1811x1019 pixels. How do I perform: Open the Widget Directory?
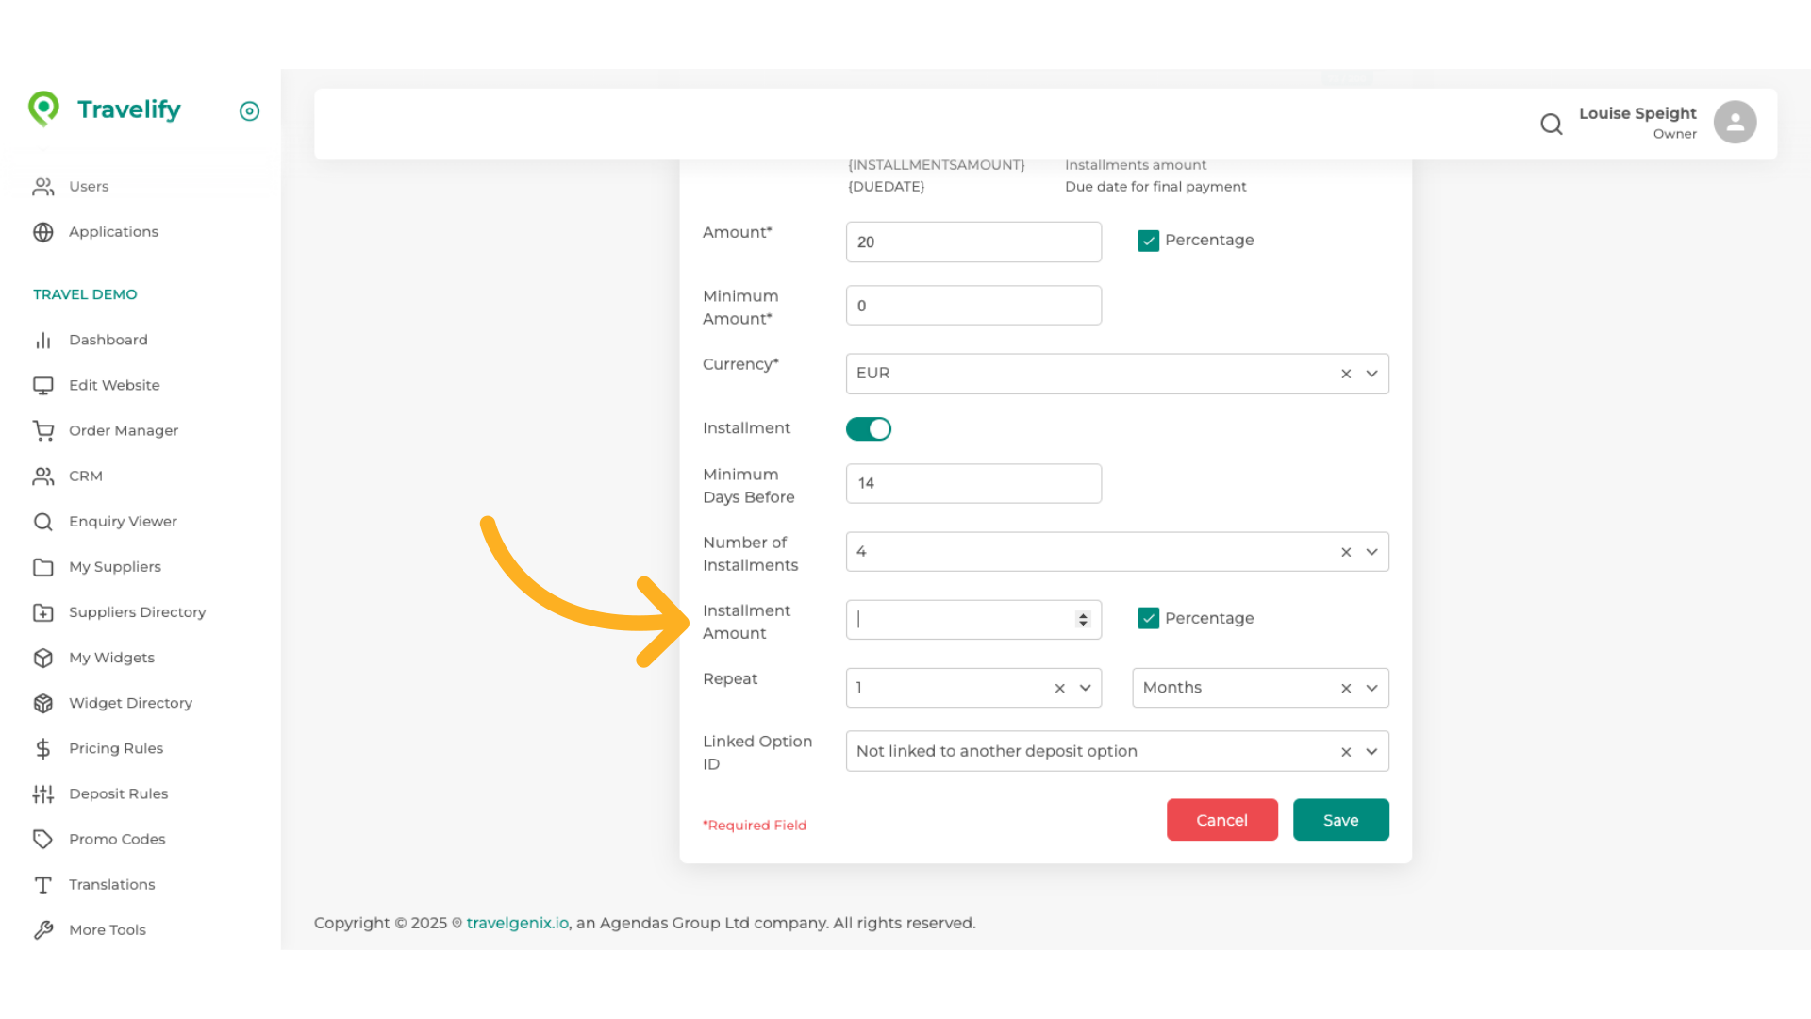pyautogui.click(x=130, y=703)
